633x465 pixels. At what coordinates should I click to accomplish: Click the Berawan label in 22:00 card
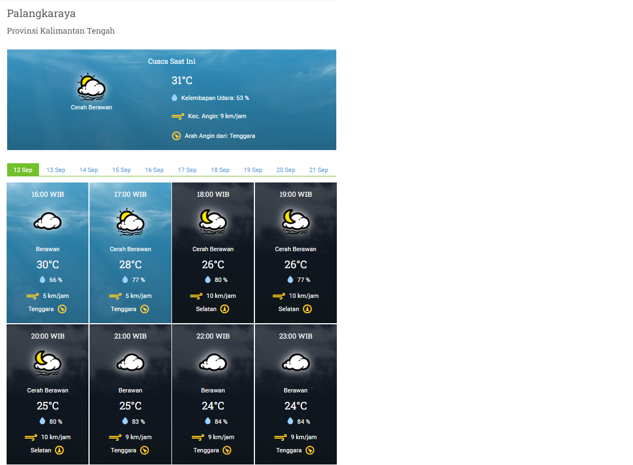tap(213, 391)
